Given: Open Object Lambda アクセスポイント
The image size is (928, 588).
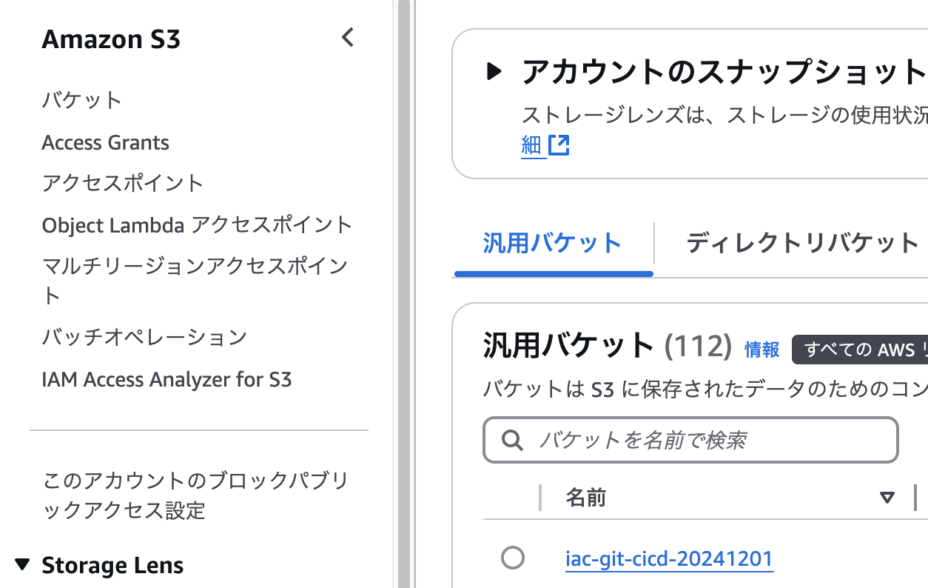Looking at the screenshot, I should coord(198,224).
